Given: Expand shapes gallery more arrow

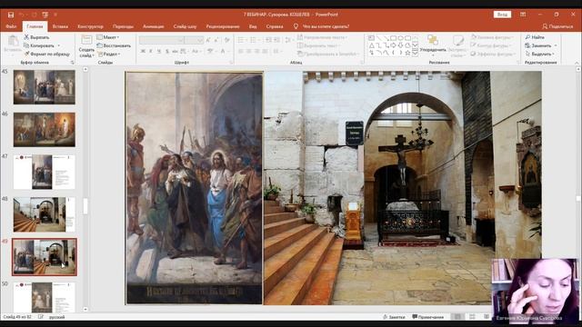Looking at the screenshot, I should point(416,54).
